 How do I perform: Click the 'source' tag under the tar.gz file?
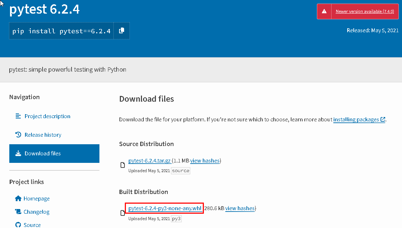[x=181, y=171]
